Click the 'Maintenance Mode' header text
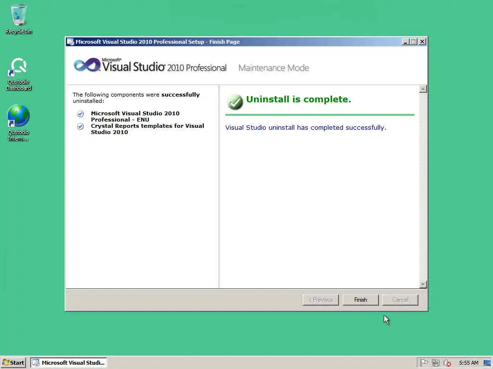 [x=273, y=68]
